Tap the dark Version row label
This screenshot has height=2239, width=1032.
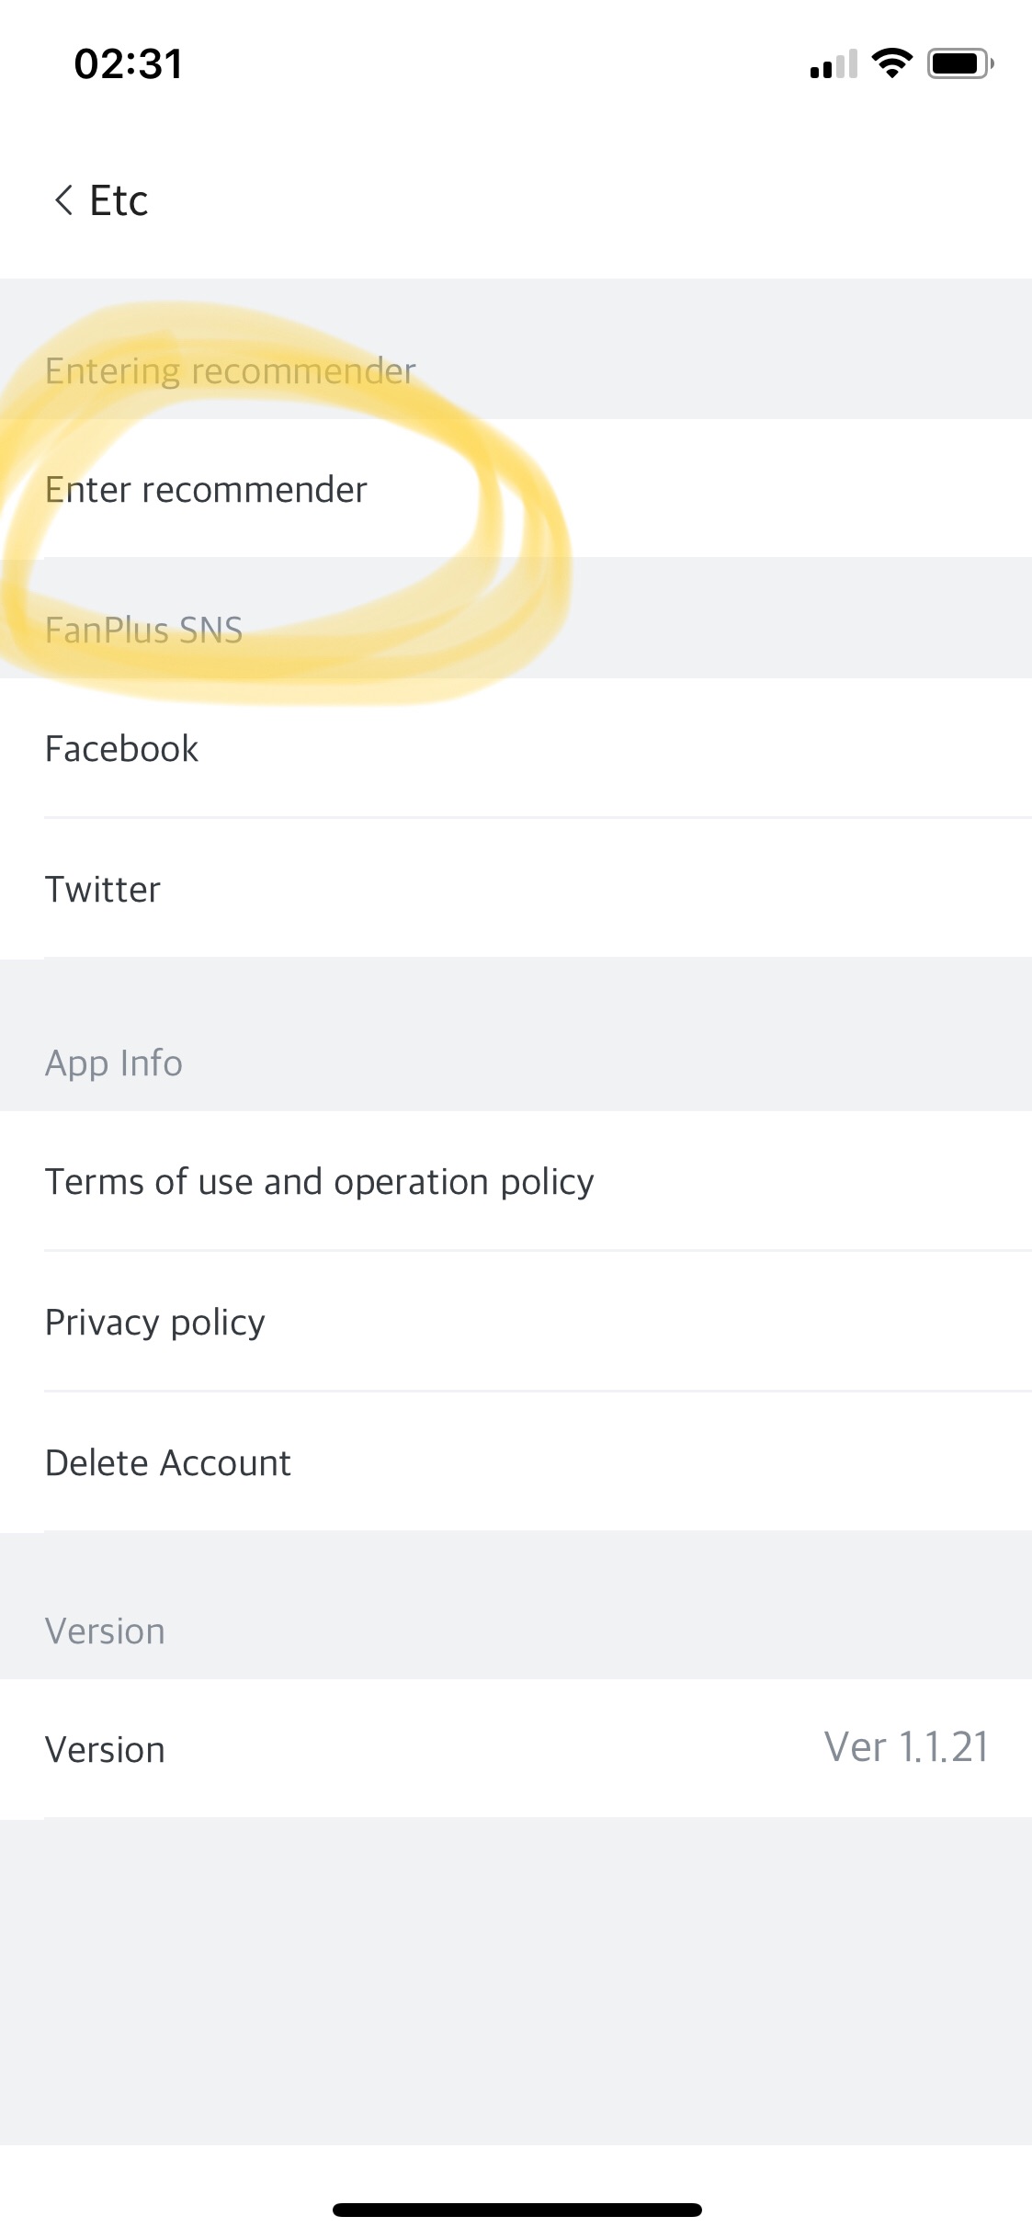pos(105,1750)
